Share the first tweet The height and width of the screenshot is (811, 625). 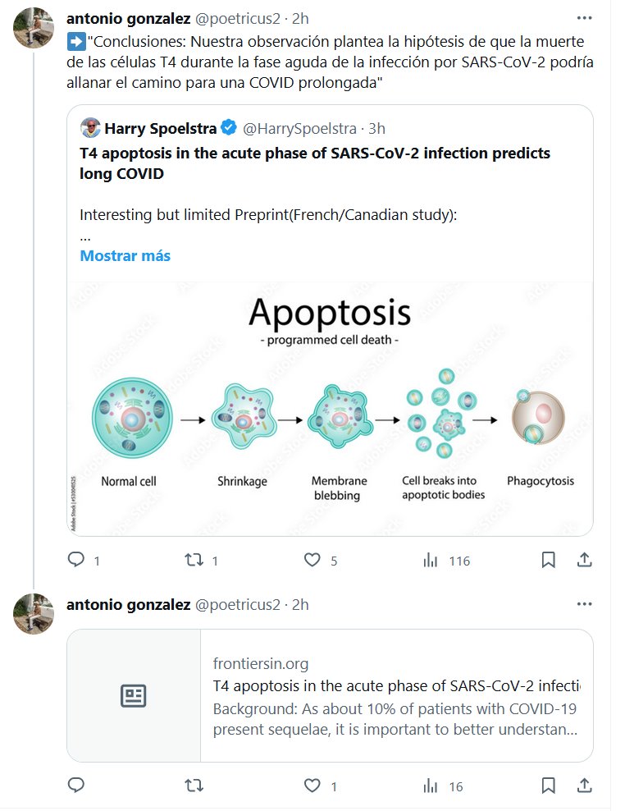(x=585, y=560)
